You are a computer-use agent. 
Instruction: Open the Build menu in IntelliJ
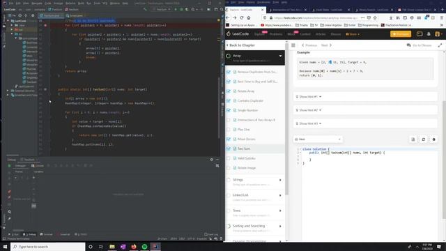tap(81, 3)
